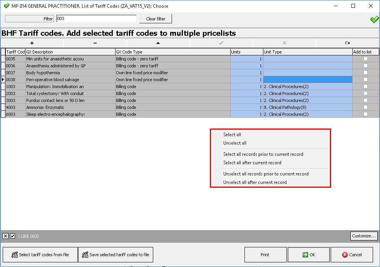Click into the Filter text field
This screenshot has width=380, height=267.
[x=96, y=19]
